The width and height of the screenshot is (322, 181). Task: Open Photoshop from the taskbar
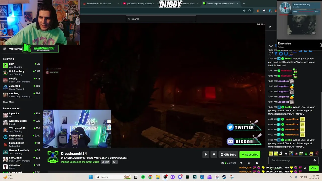tap(195, 177)
